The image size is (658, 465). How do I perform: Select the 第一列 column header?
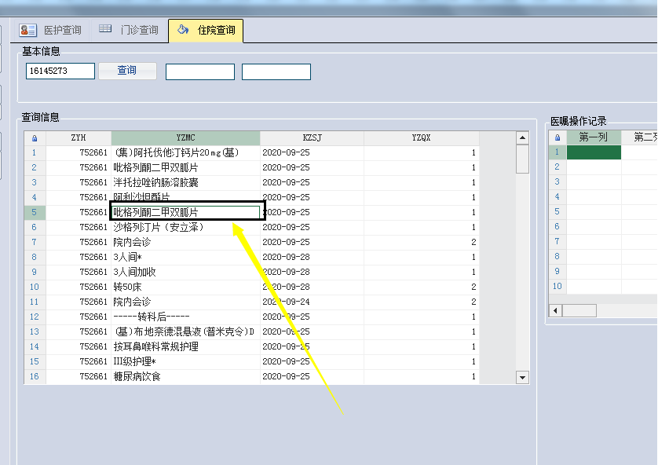click(x=594, y=137)
